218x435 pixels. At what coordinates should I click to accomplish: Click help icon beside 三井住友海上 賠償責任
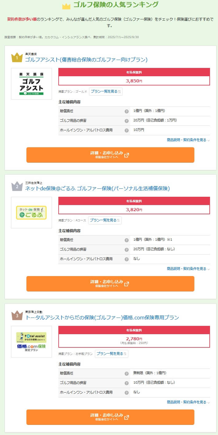coord(127,240)
